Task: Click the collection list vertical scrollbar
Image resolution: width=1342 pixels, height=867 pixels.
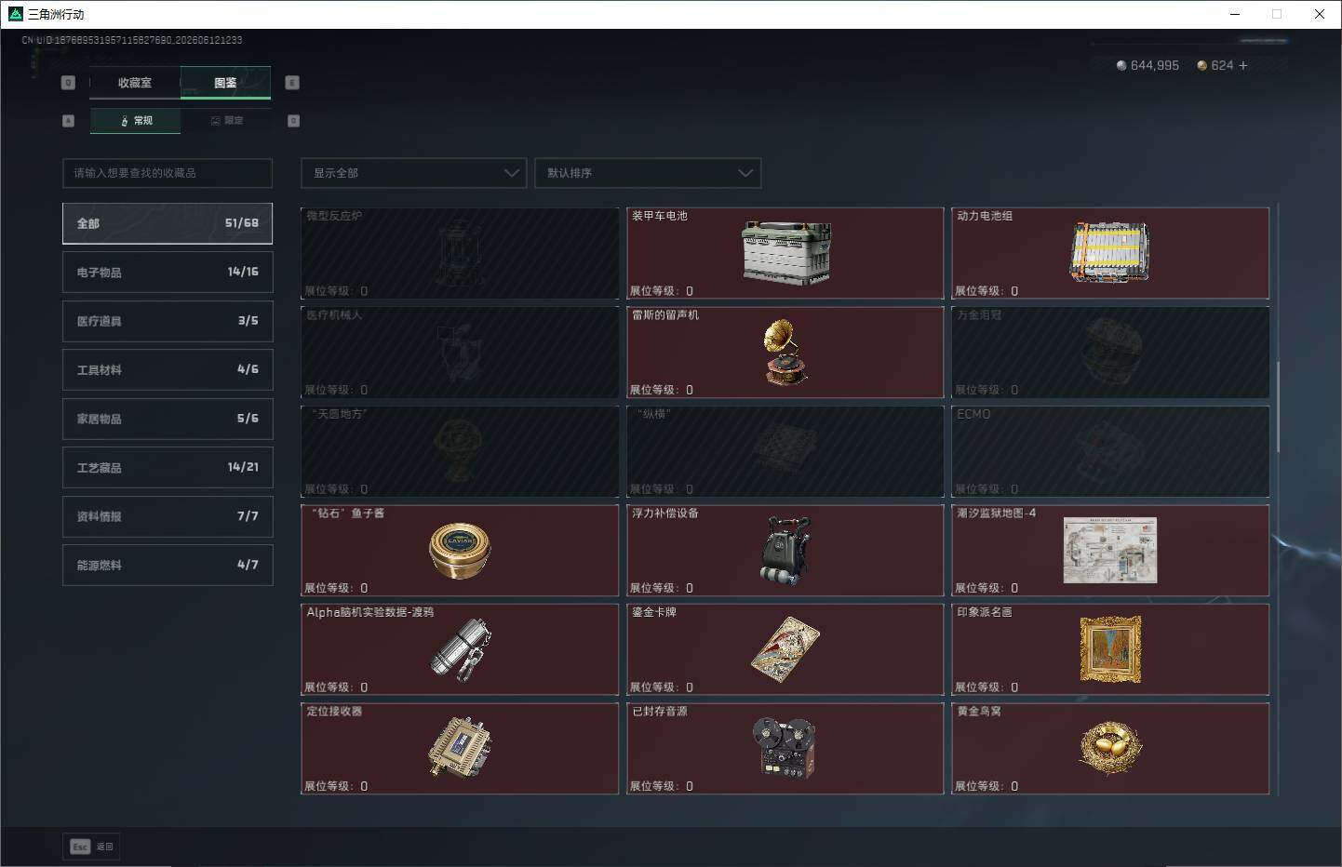Action: [1278, 407]
